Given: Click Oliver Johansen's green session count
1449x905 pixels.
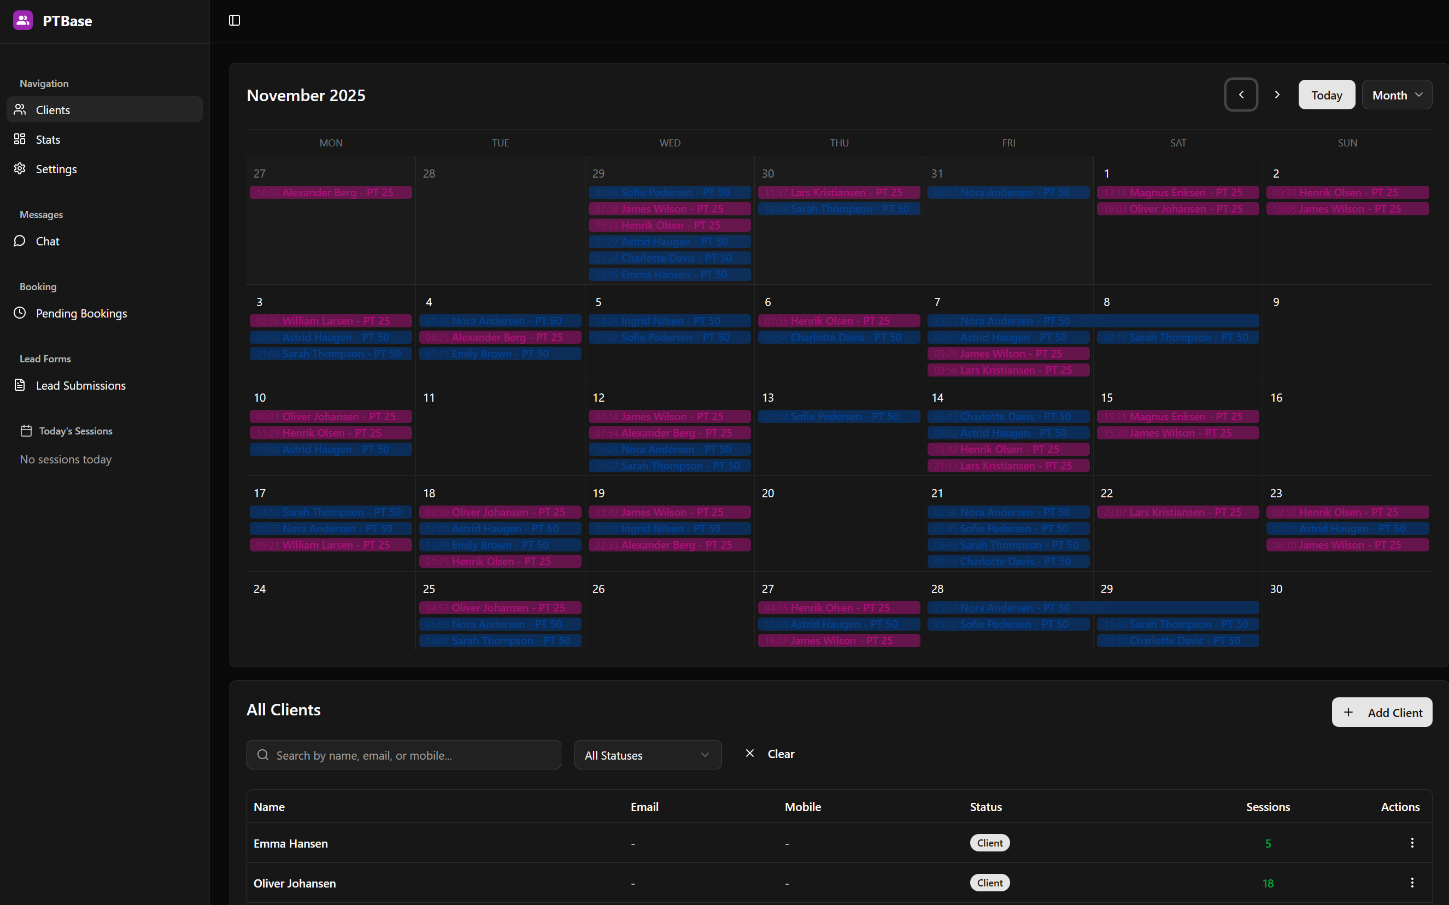Looking at the screenshot, I should (x=1268, y=883).
